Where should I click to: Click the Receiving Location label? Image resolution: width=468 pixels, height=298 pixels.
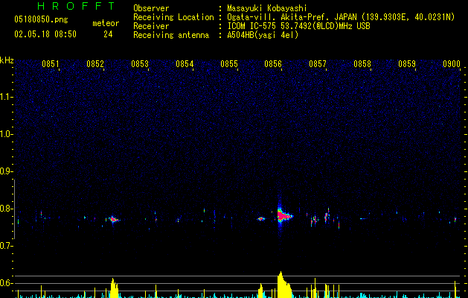[173, 17]
